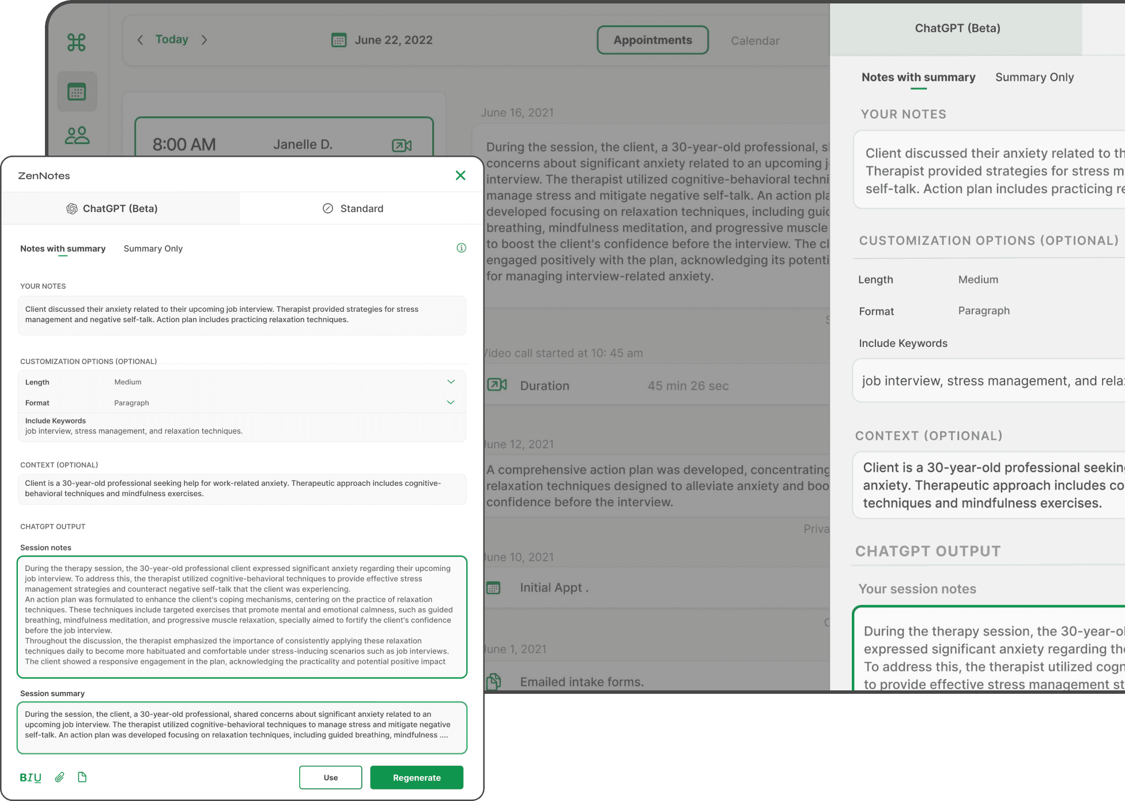This screenshot has height=801, width=1125.
Task: Click the video camera icon on Janelle D.
Action: 401,144
